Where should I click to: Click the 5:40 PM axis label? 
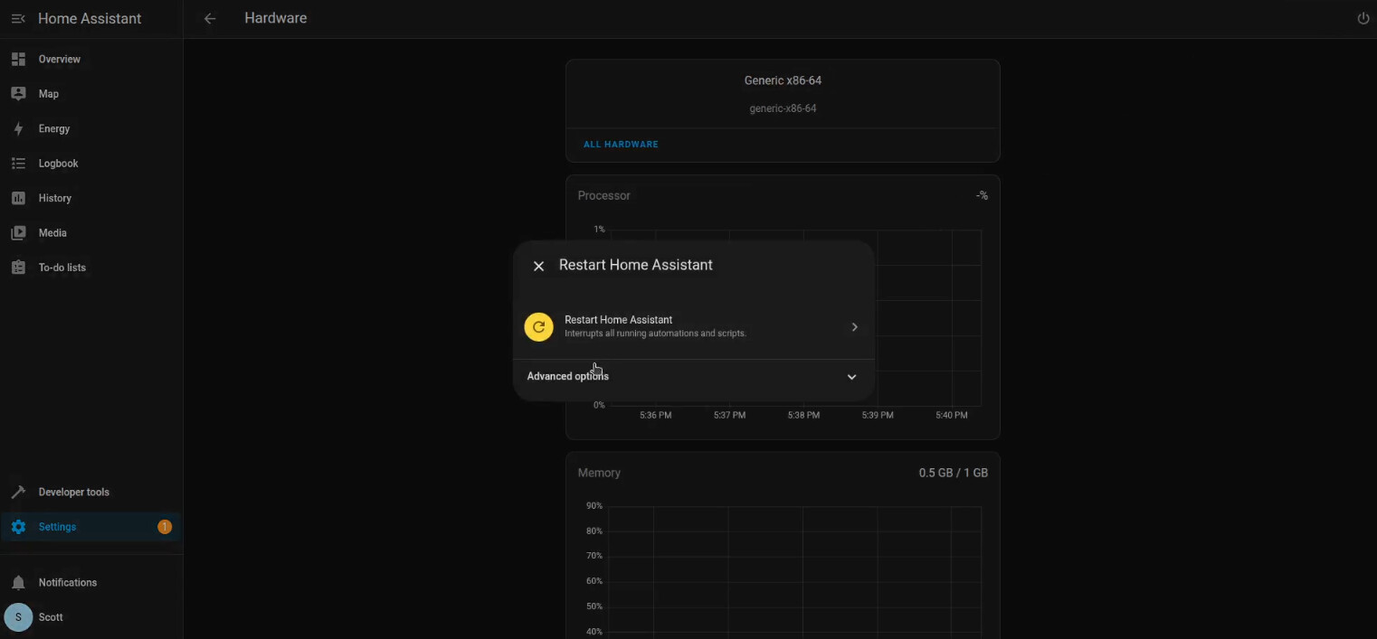(x=952, y=416)
